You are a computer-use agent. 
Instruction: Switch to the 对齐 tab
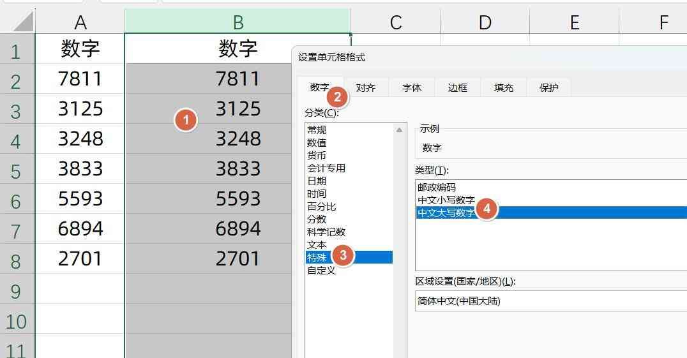[x=366, y=87]
